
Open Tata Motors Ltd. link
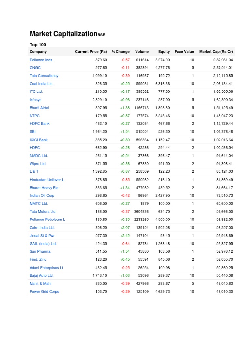coord(43,212)
